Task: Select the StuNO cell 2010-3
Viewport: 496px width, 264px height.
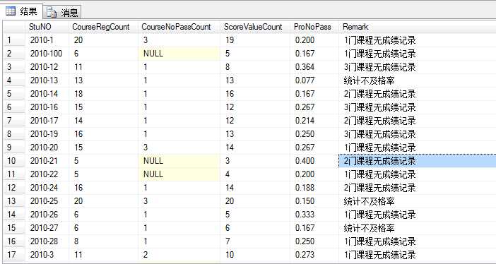Action: click(x=47, y=255)
